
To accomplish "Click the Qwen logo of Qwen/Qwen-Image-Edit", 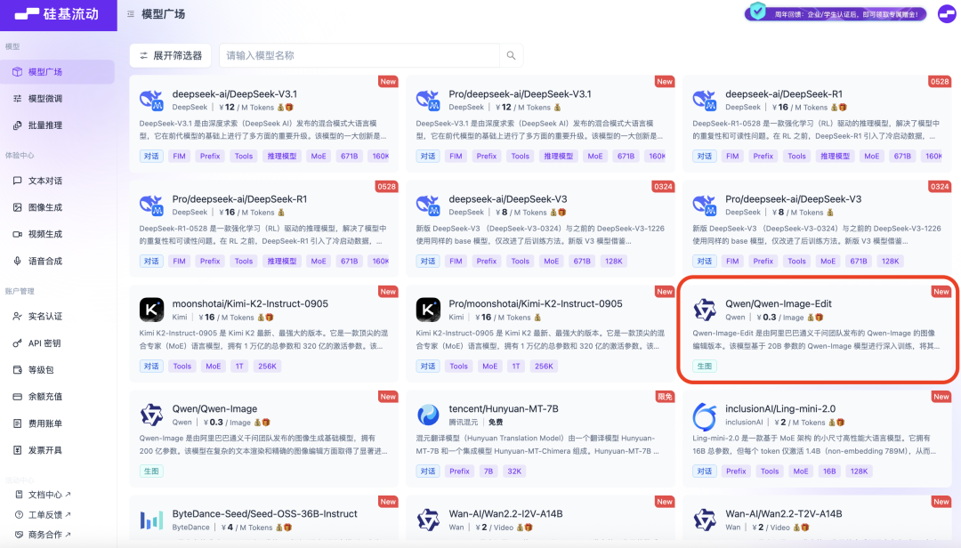I will [705, 310].
